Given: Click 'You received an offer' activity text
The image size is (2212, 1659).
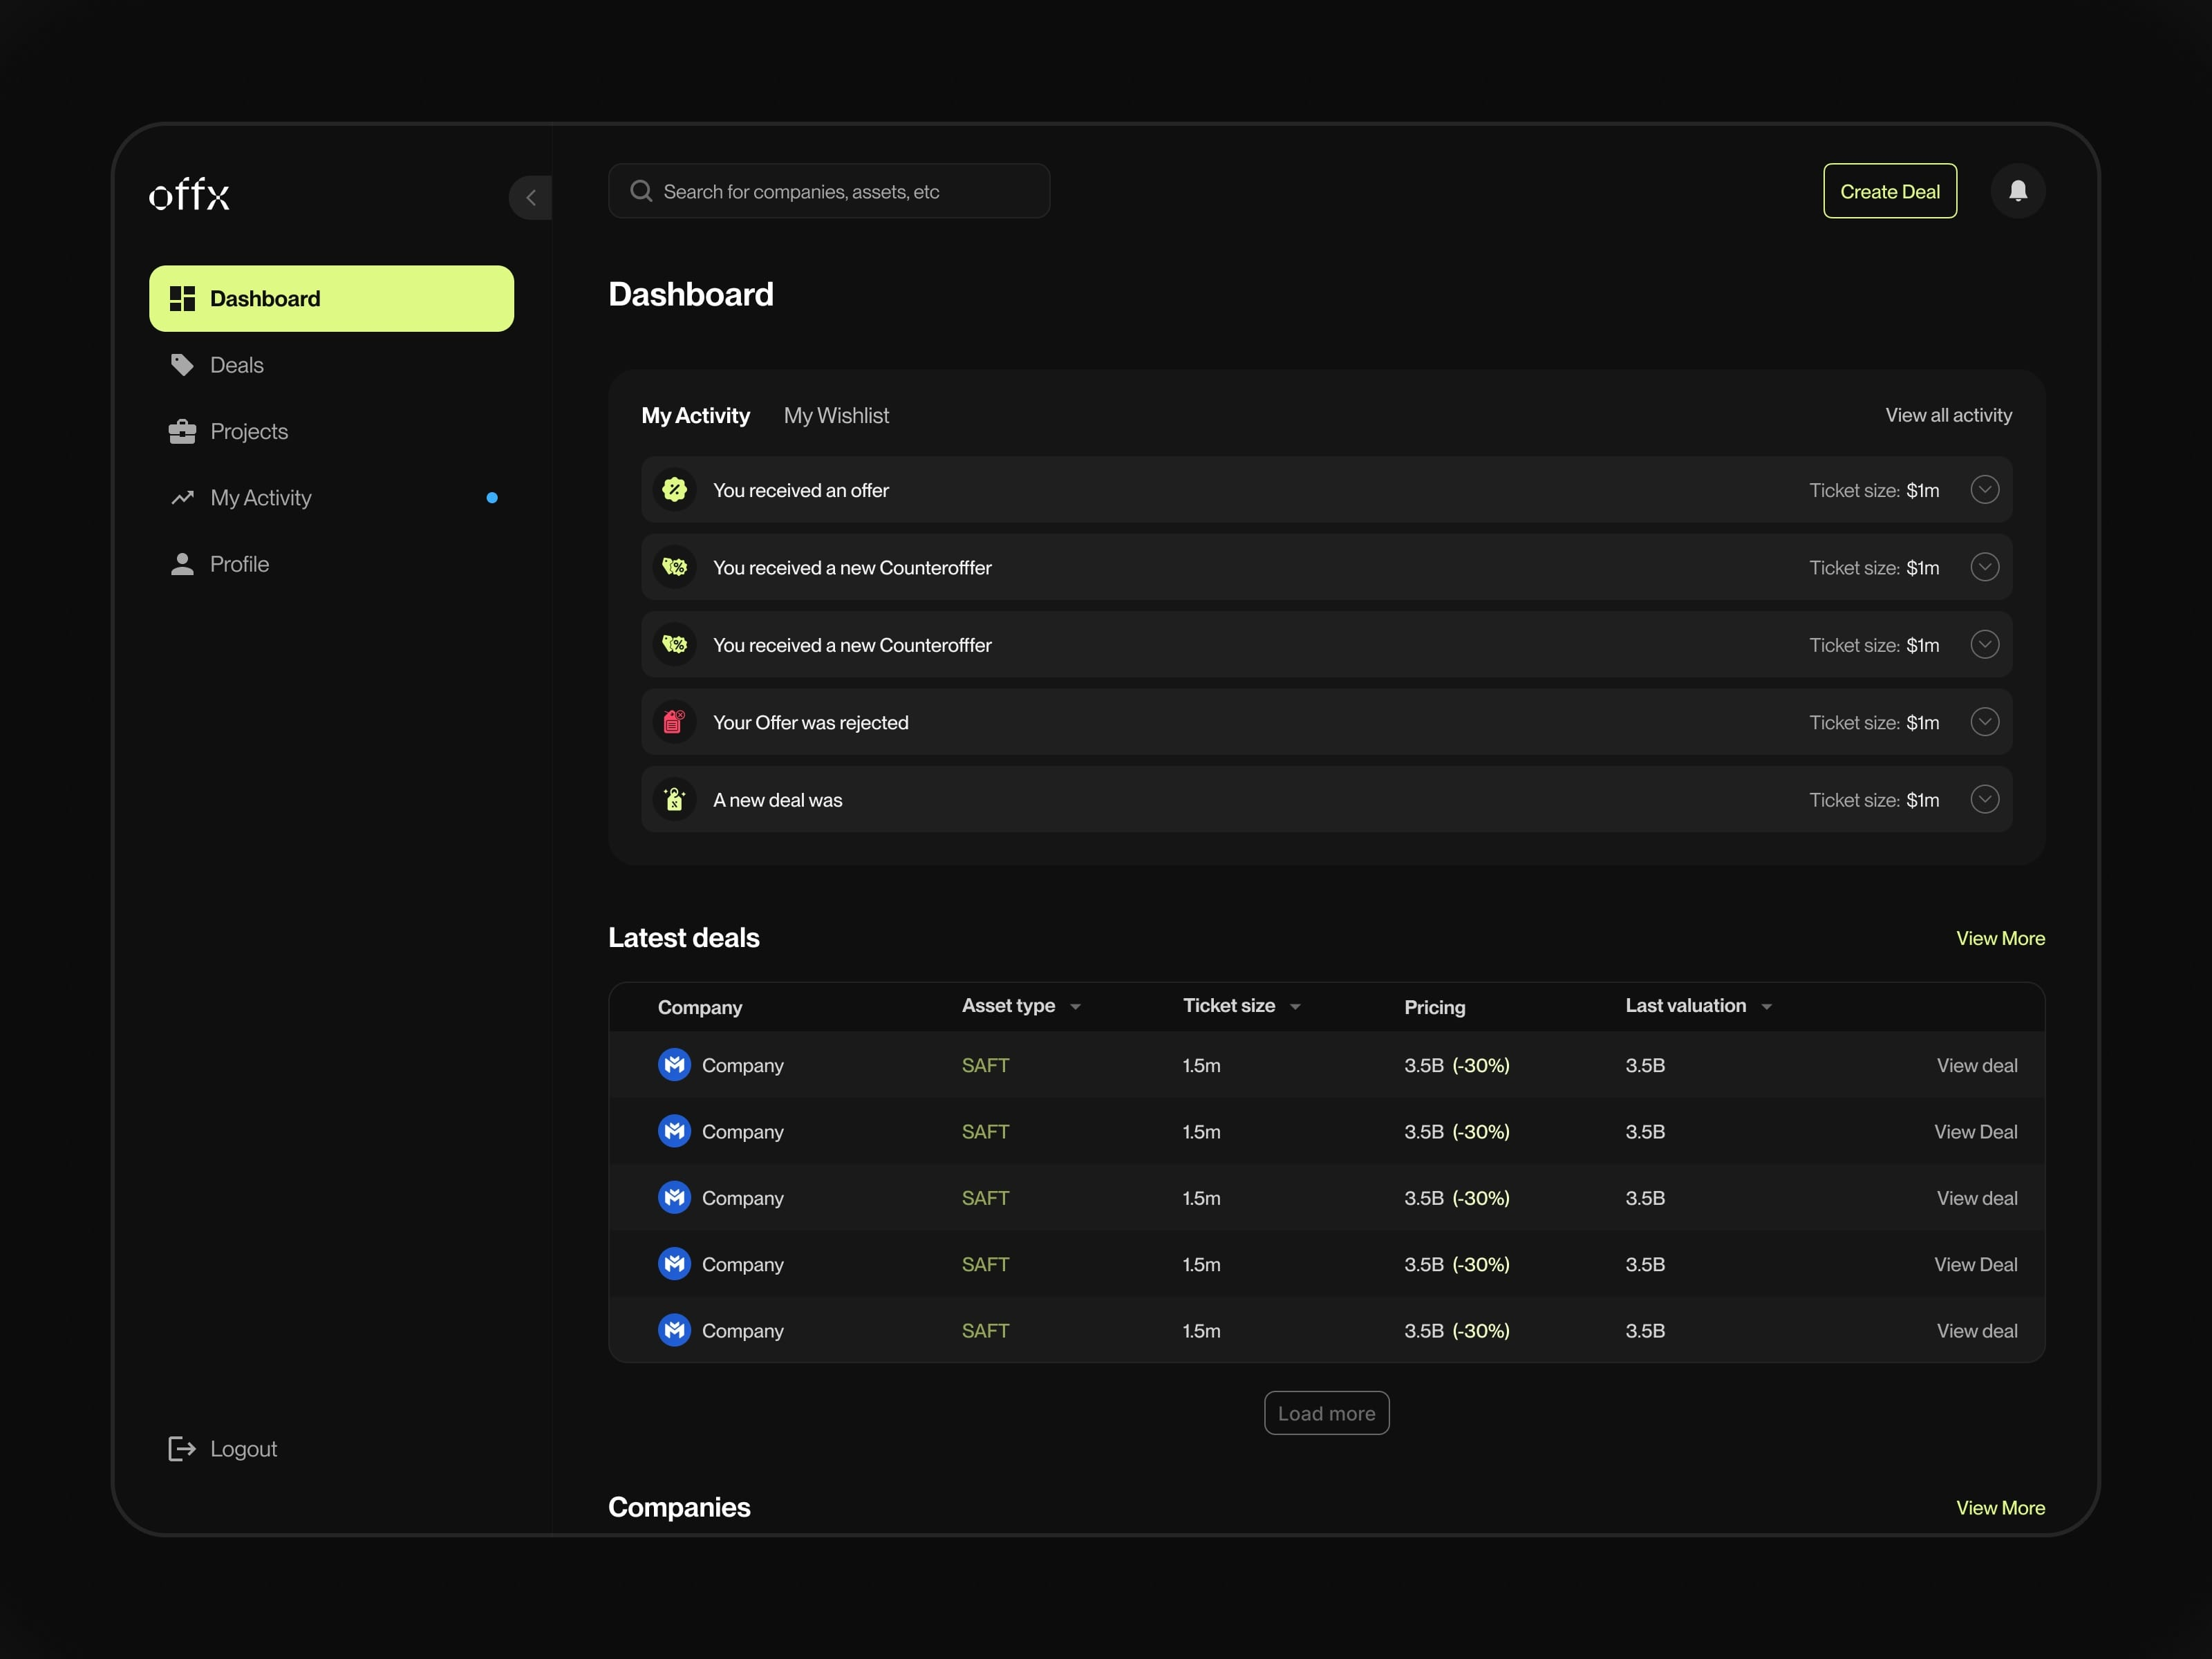Looking at the screenshot, I should 800,490.
